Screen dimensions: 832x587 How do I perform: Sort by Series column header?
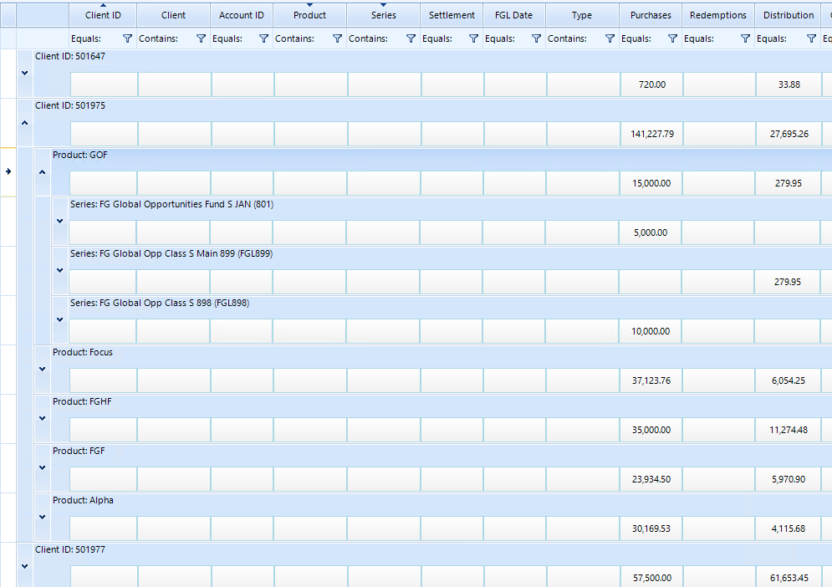[x=384, y=15]
